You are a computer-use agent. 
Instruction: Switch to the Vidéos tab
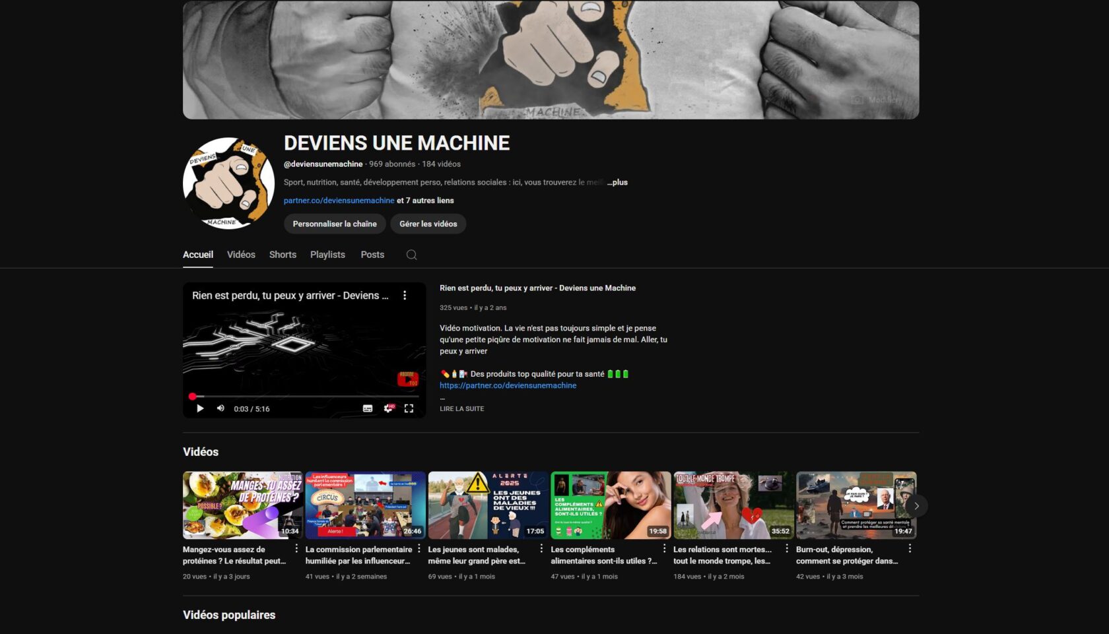(x=241, y=255)
